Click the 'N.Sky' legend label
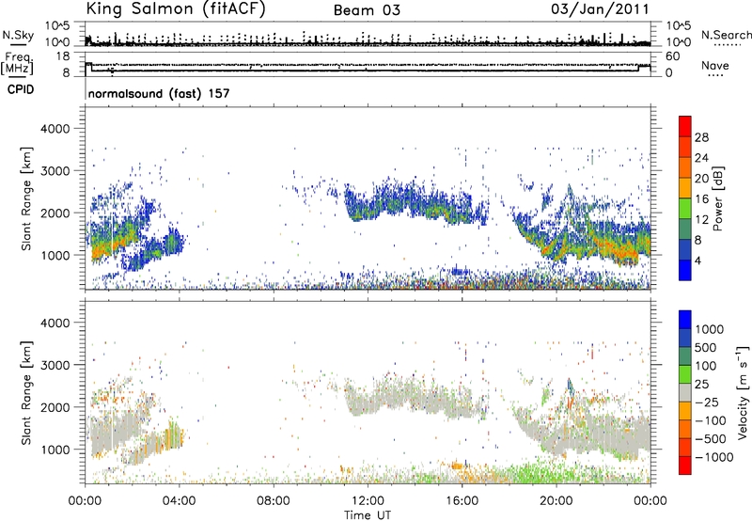 click(18, 35)
